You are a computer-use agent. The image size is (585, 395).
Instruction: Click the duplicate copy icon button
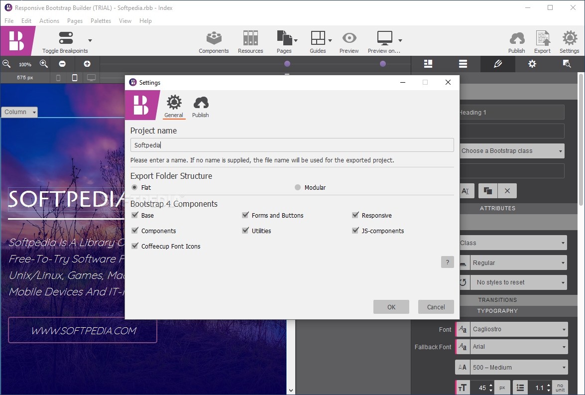(488, 191)
